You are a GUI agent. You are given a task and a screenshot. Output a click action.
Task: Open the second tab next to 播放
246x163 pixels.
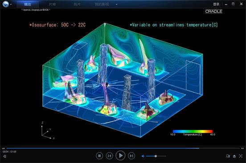coord(52,4)
